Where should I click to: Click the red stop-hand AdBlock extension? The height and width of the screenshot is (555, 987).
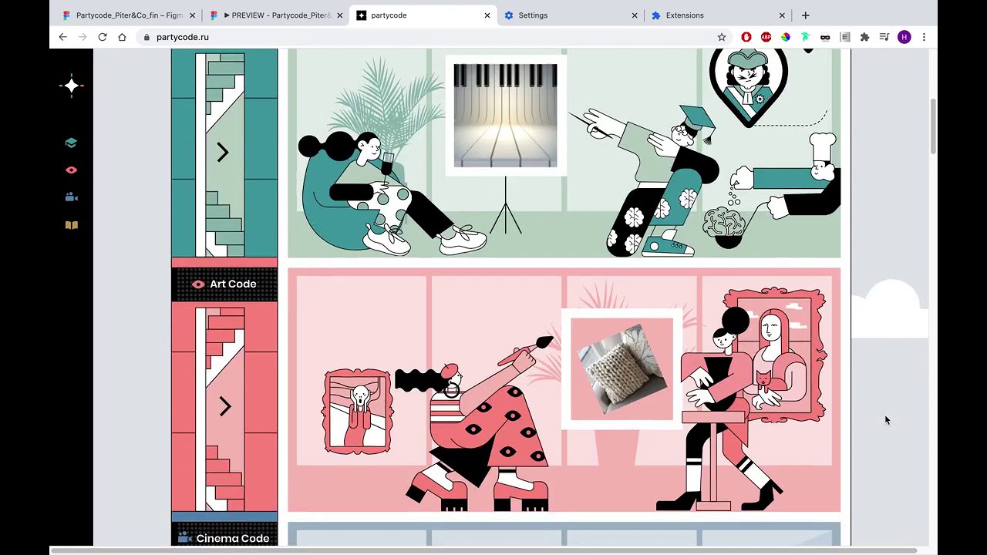(x=746, y=37)
